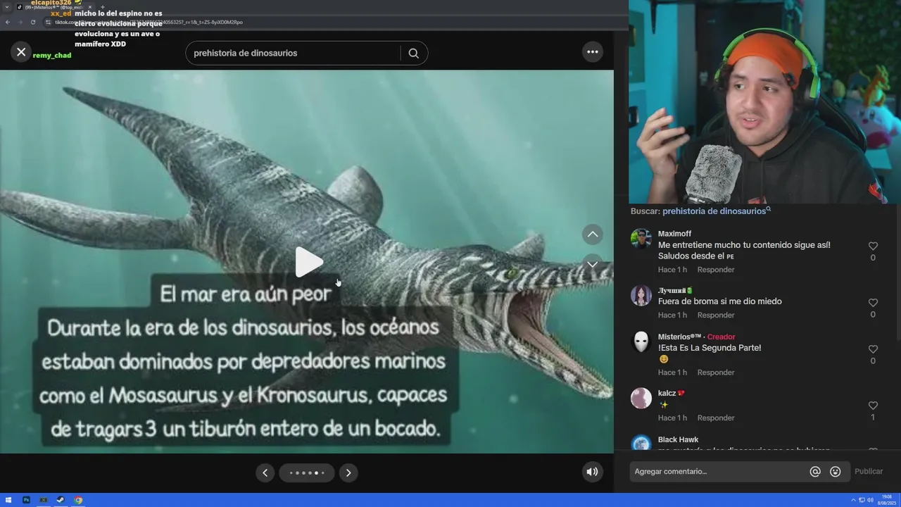The width and height of the screenshot is (901, 507).
Task: Open Maximoff's profile avatar
Action: click(x=641, y=239)
